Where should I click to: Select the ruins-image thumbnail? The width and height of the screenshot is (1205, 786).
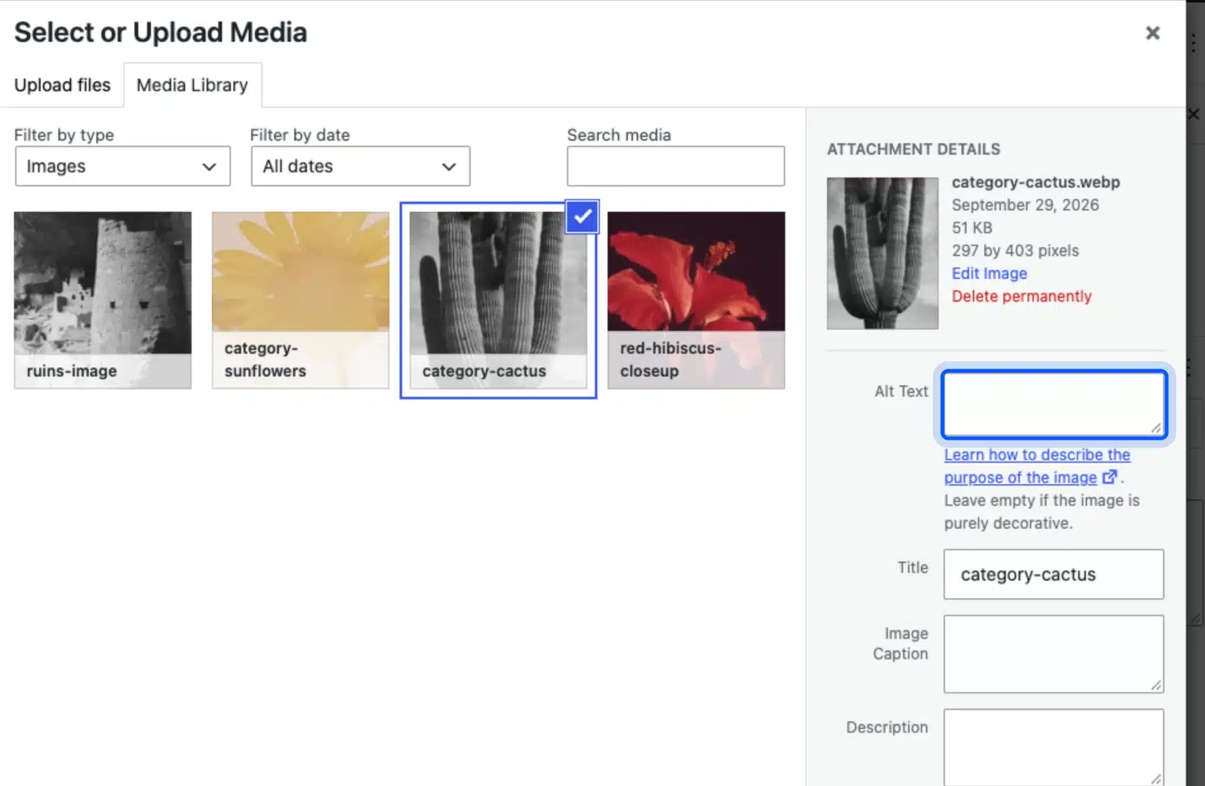[102, 300]
